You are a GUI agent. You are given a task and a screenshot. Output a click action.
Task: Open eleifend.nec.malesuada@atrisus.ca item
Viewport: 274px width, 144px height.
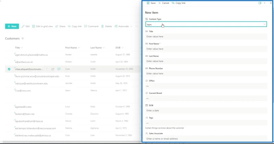[33, 135]
